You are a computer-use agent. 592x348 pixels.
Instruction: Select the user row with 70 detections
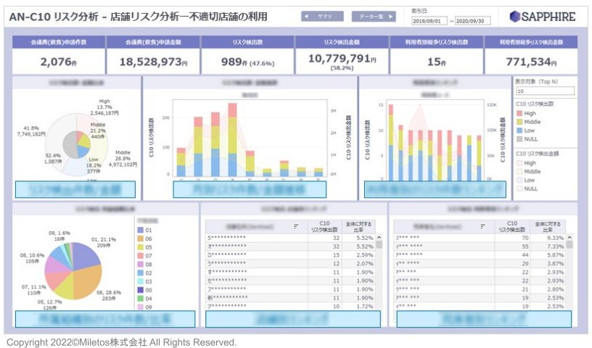pyautogui.click(x=480, y=238)
